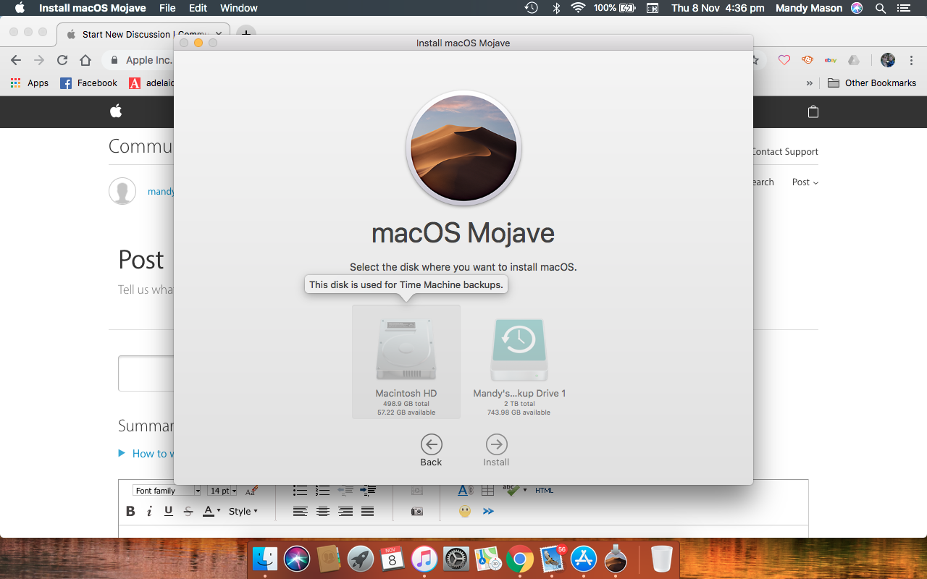The width and height of the screenshot is (927, 579).
Task: Click the date and time in menu bar
Action: pyautogui.click(x=718, y=8)
